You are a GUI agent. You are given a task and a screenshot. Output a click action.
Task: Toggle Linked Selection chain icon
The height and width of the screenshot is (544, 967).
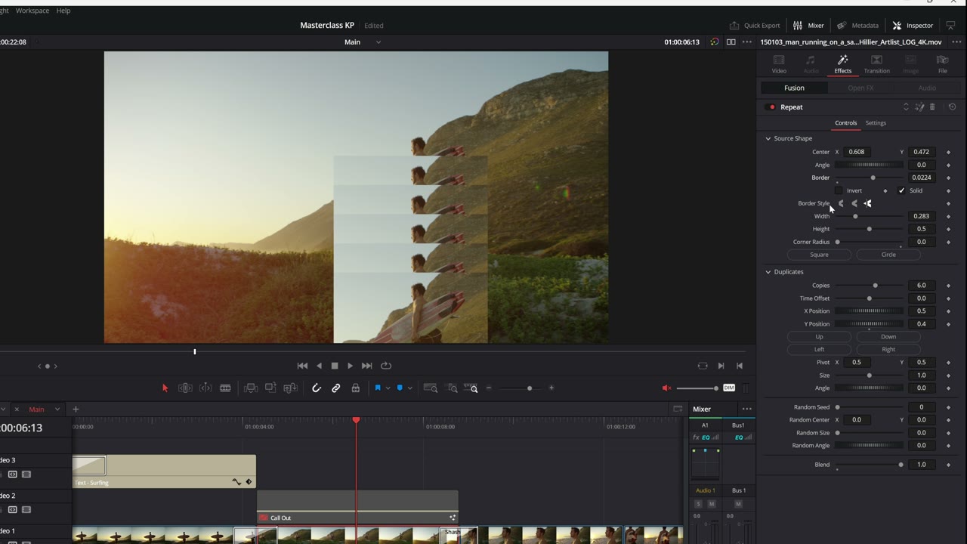click(336, 388)
